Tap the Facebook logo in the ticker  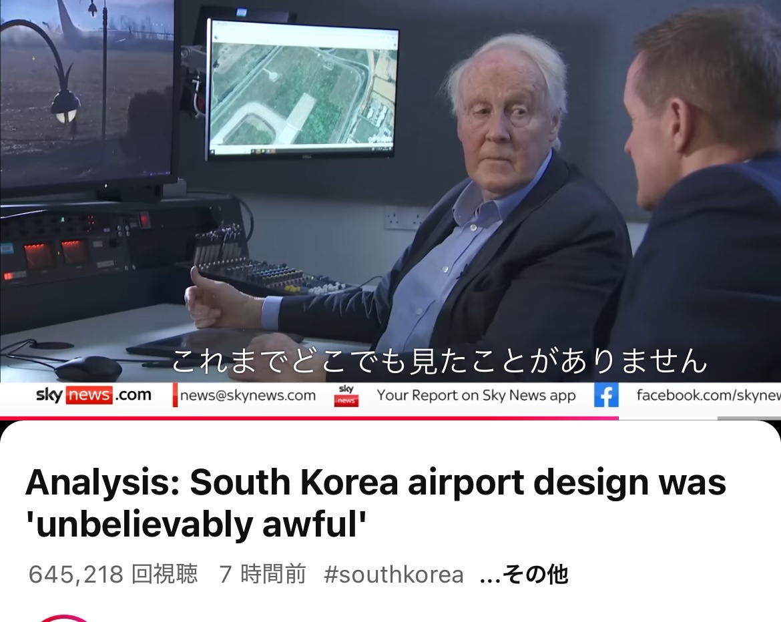click(x=605, y=395)
